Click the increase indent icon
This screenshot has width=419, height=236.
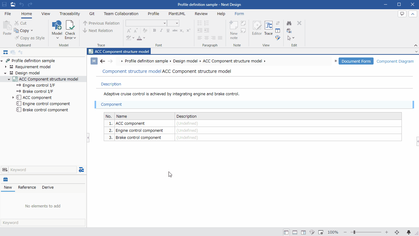click(x=207, y=30)
